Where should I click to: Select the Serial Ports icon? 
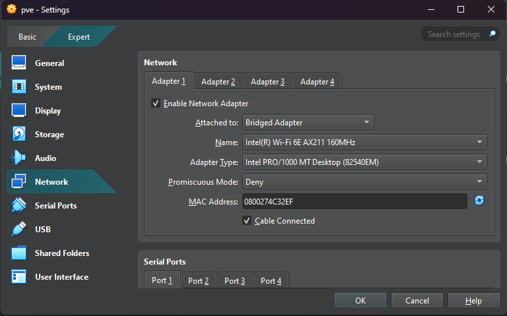coord(18,206)
